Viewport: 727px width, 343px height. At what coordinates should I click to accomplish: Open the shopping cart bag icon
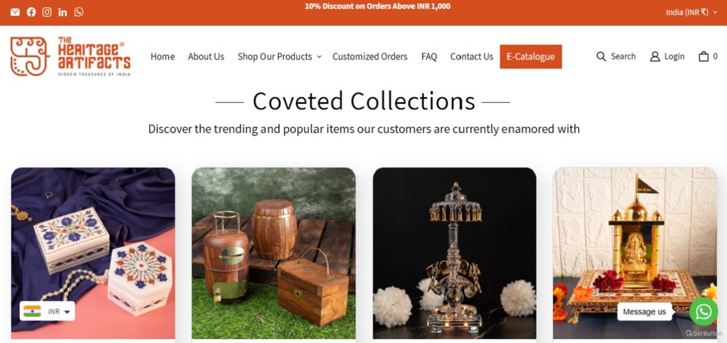(x=703, y=56)
